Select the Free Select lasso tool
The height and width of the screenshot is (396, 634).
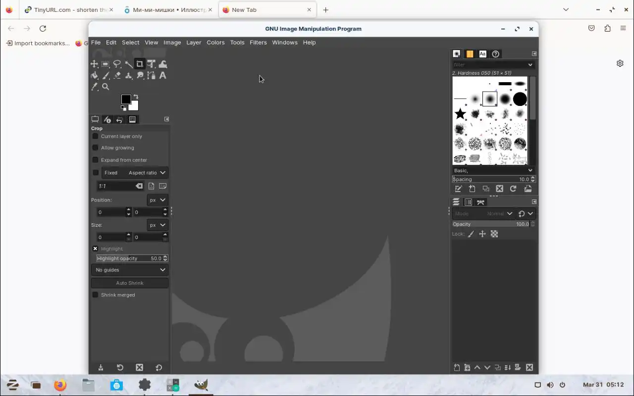117,64
